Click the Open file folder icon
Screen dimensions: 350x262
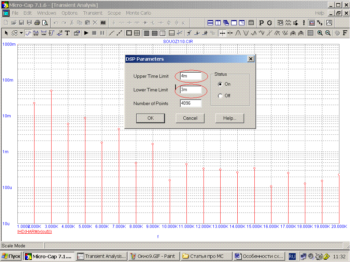pos(14,23)
